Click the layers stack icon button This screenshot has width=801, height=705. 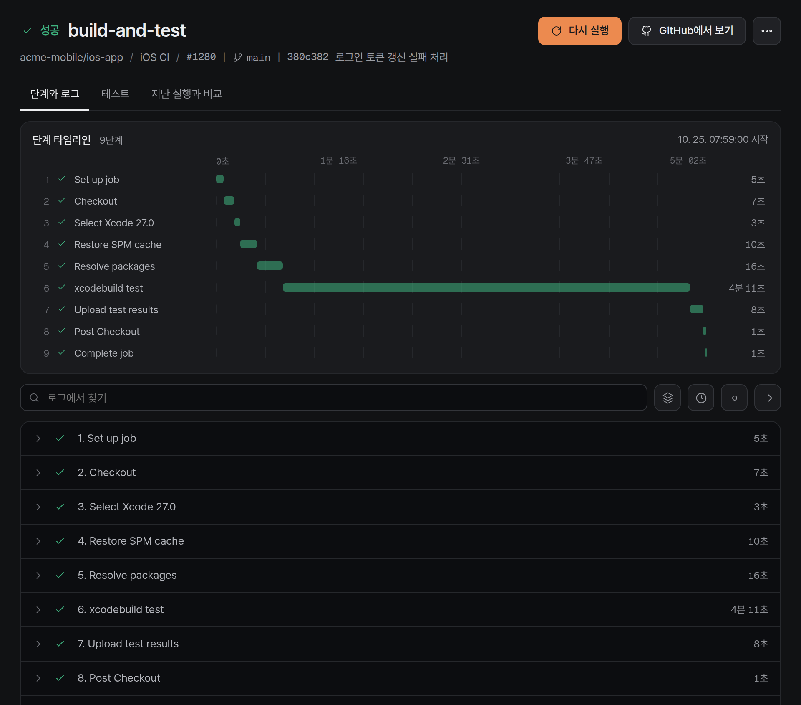click(667, 398)
